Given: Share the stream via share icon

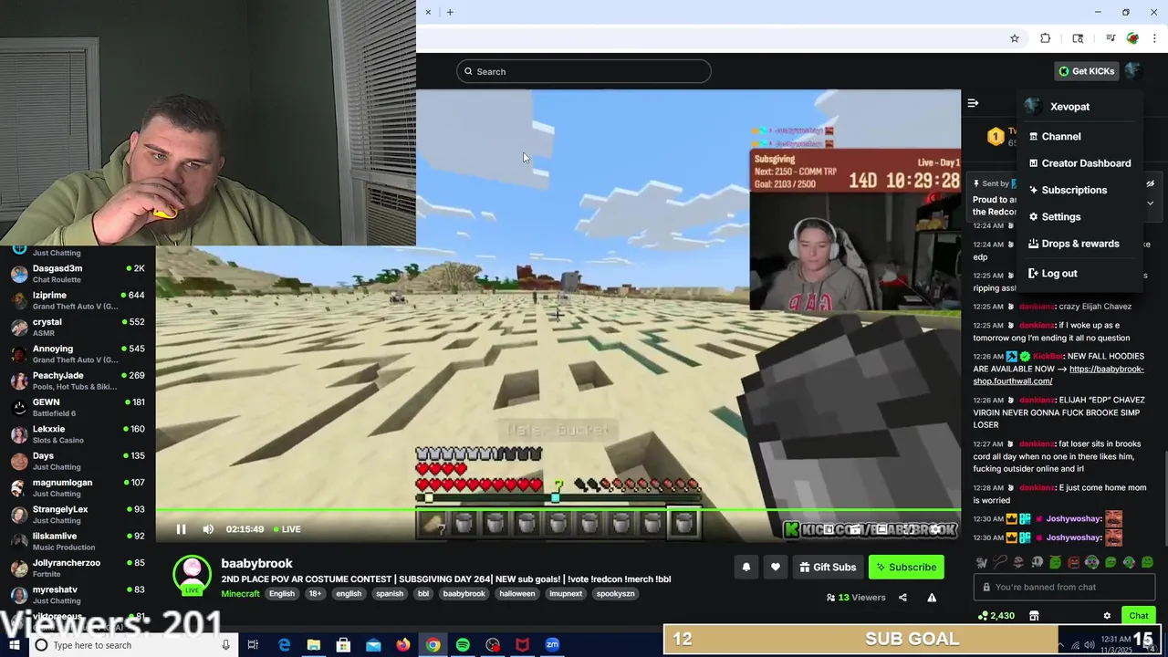Looking at the screenshot, I should (902, 598).
